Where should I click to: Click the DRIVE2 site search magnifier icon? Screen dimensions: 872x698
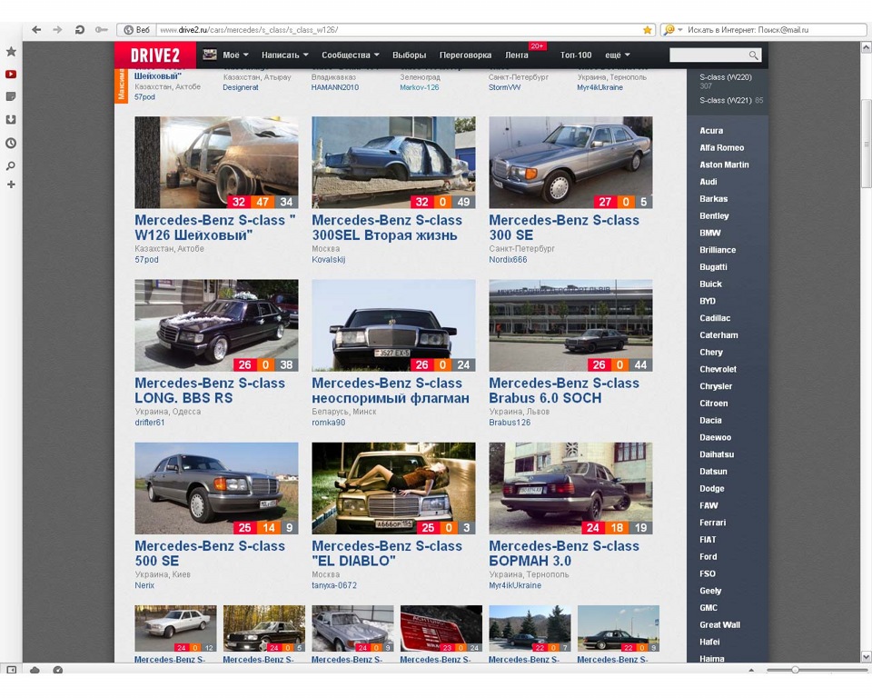coord(754,55)
